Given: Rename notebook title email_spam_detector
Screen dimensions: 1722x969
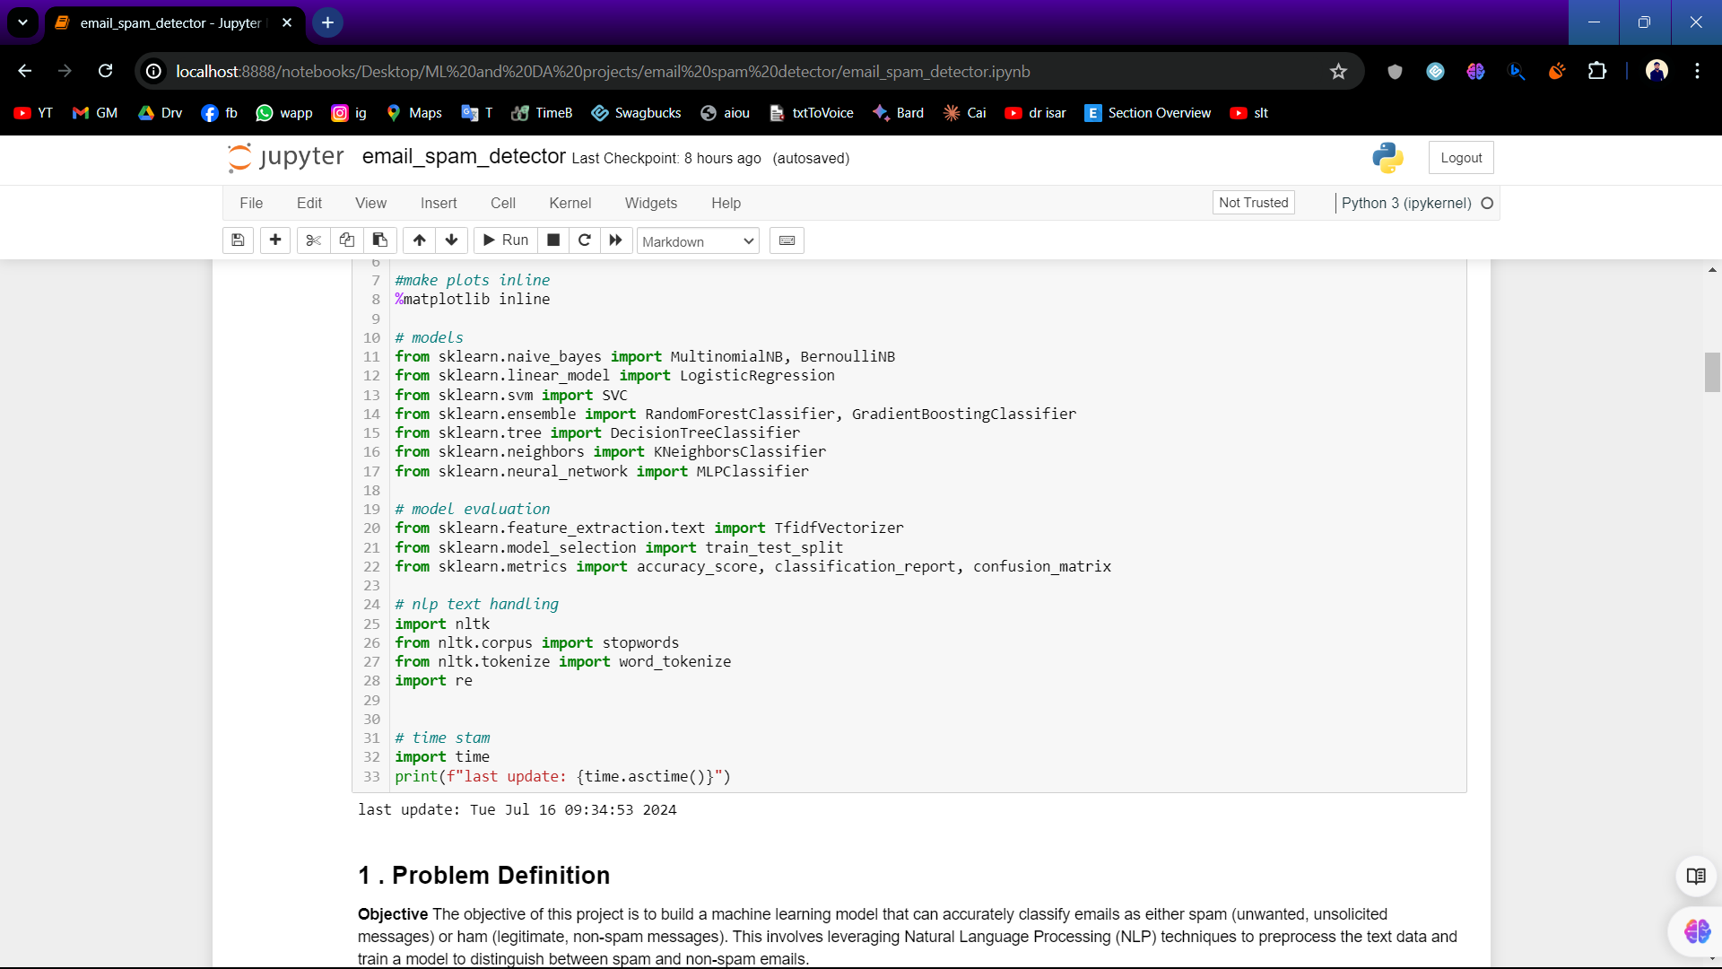Looking at the screenshot, I should (x=464, y=156).
